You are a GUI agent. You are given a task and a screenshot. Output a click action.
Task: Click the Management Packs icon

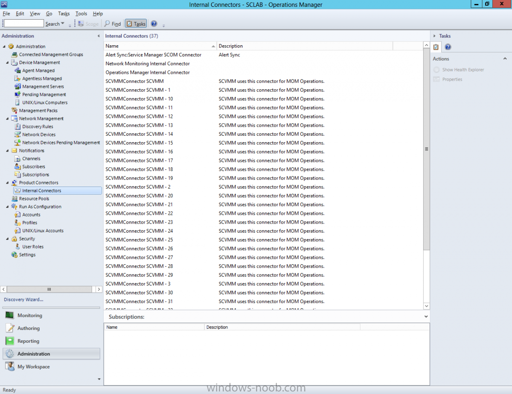(x=15, y=111)
